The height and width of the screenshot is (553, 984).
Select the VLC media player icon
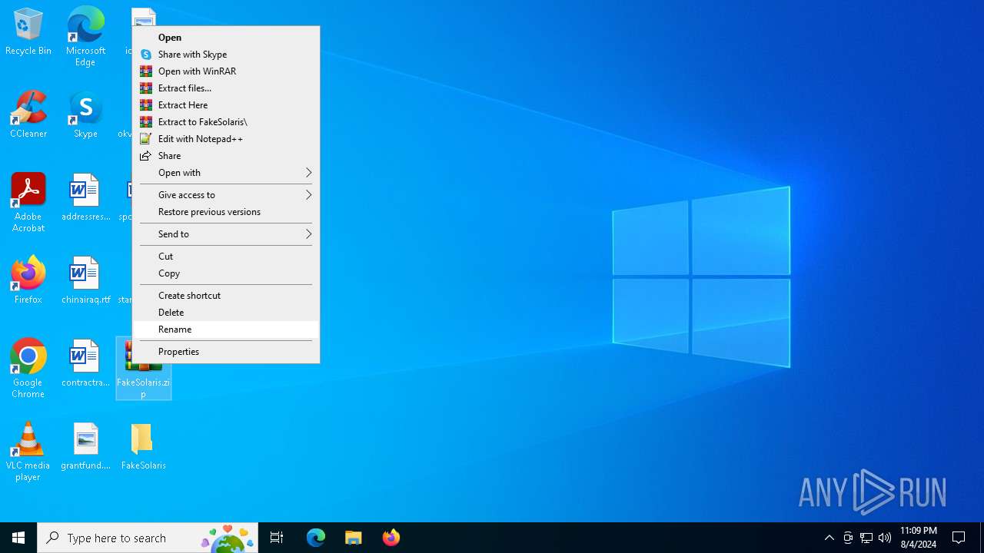pyautogui.click(x=28, y=452)
